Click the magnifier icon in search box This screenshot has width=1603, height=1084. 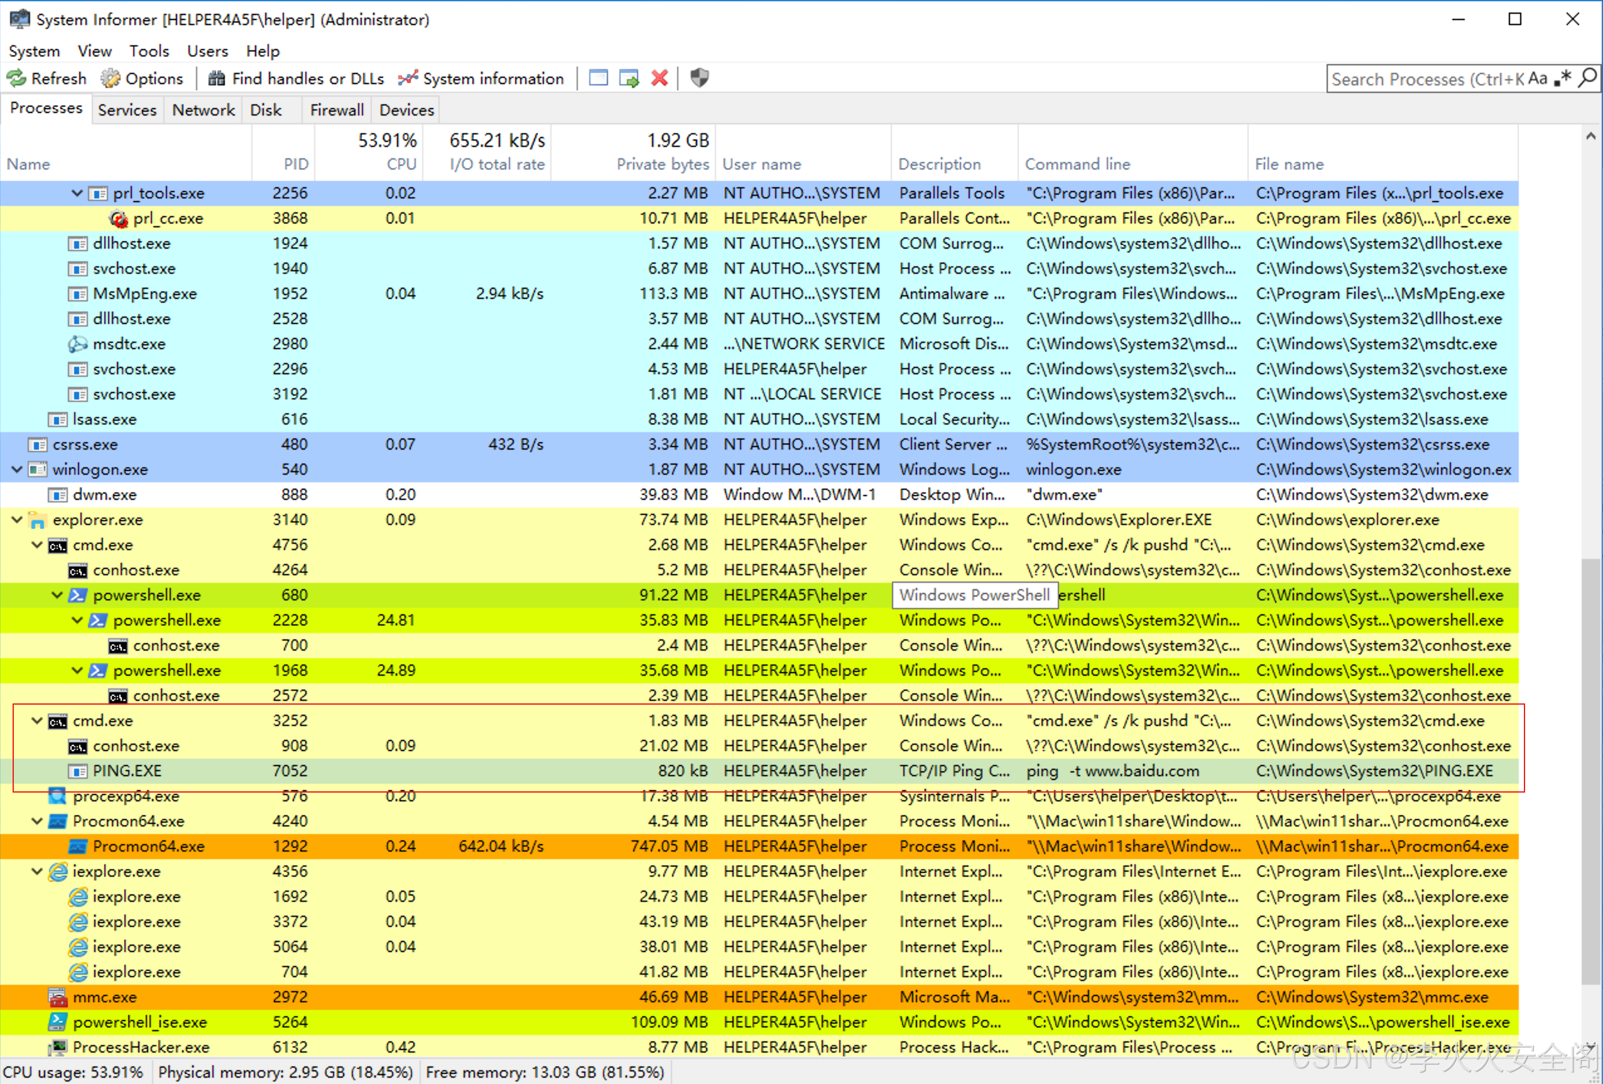point(1587,79)
